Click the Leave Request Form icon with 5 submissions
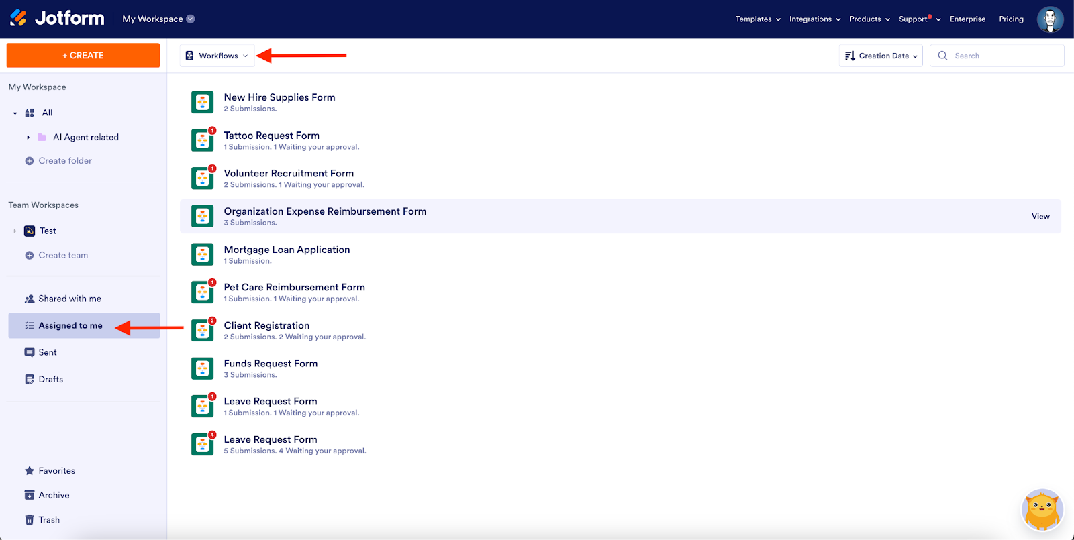The image size is (1074, 540). [x=202, y=444]
